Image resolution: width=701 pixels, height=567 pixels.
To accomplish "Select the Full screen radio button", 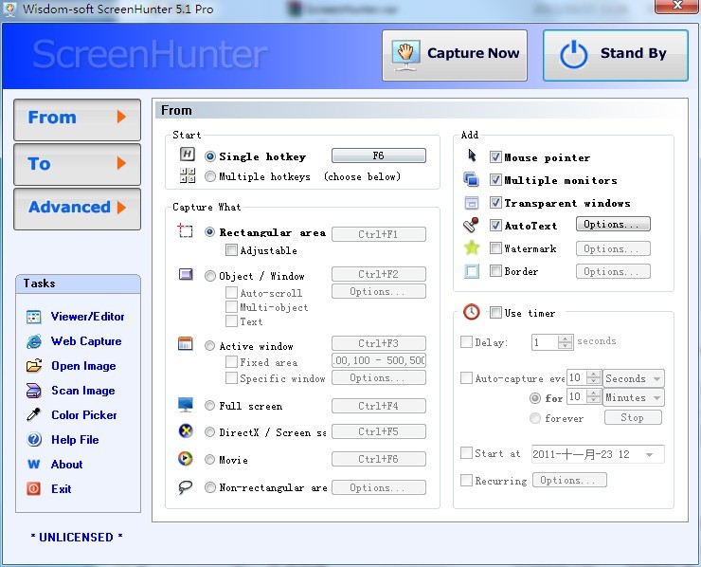I will 210,406.
